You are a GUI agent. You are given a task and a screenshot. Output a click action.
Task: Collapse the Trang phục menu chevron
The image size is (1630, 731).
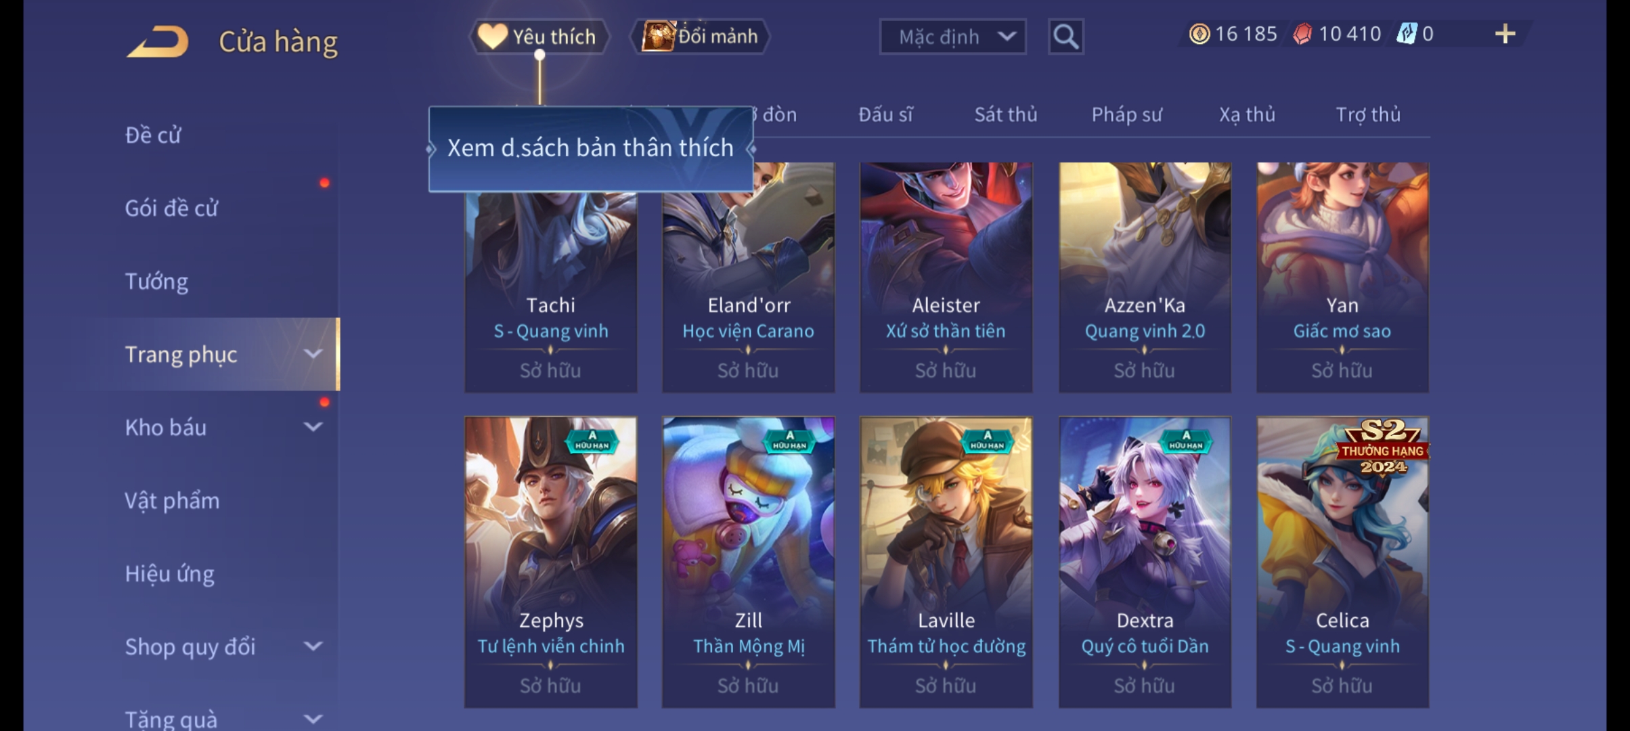(313, 354)
